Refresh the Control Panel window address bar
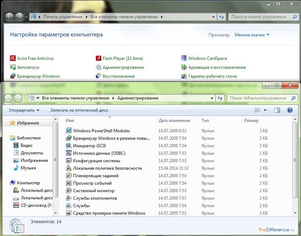This screenshot has width=301, height=236. click(x=221, y=17)
